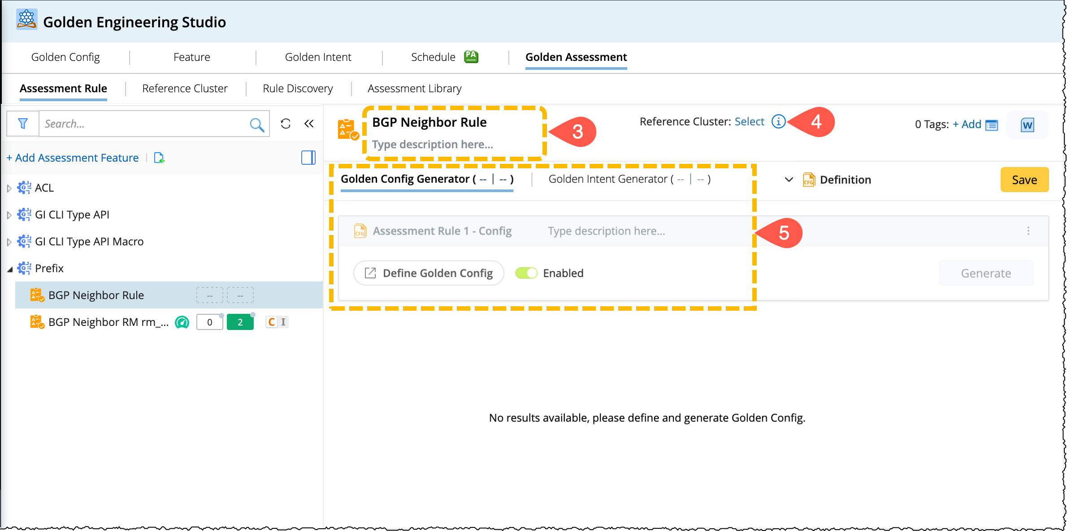Refresh the assessment rule list
Screen dimensions: 1067x531
point(286,124)
